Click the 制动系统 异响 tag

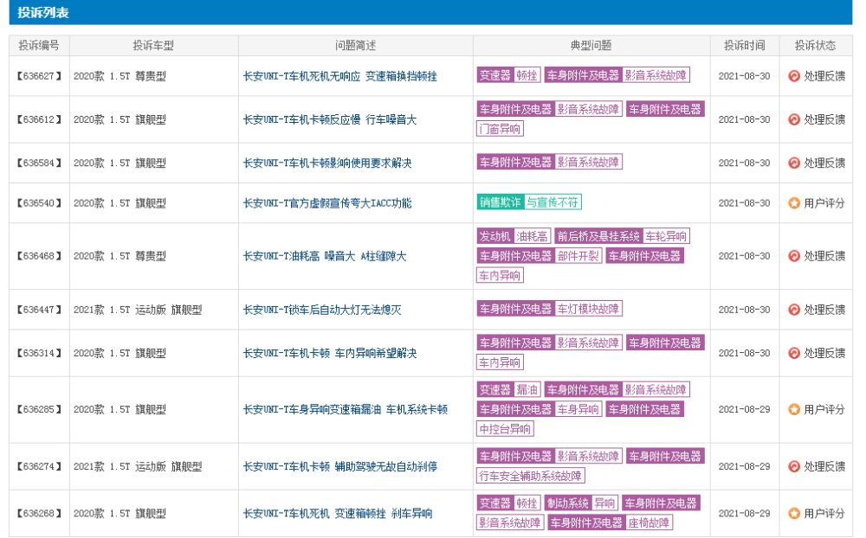coord(582,503)
